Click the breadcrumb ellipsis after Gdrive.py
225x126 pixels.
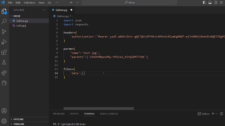click(73, 16)
